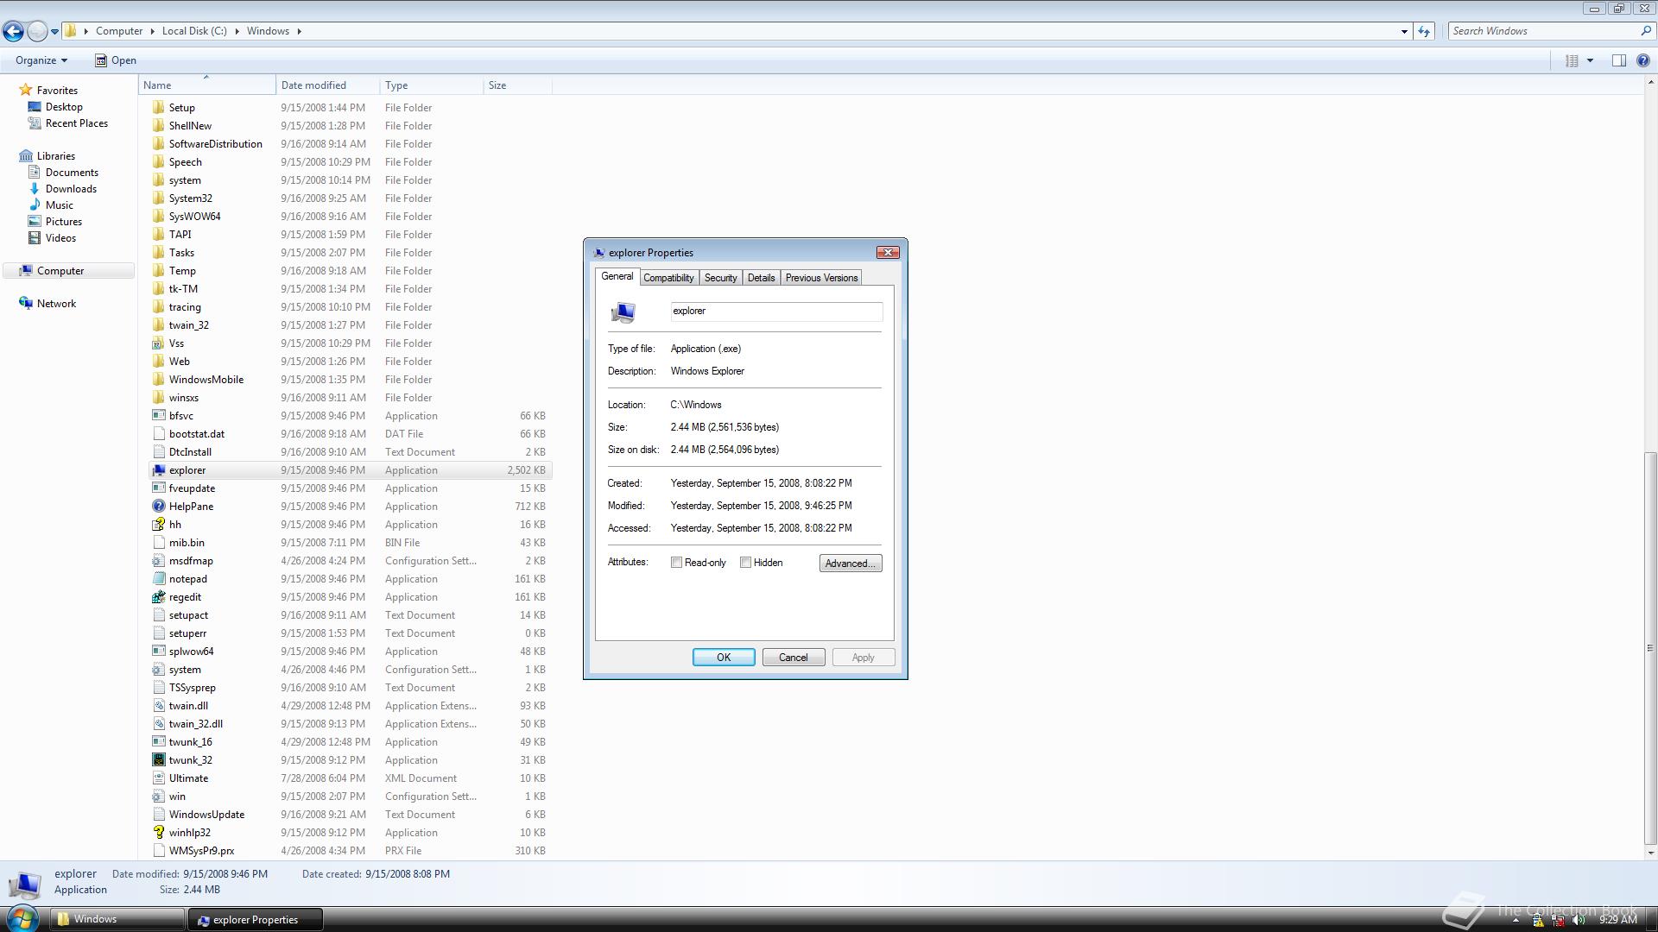Sort by the Name column header
Image resolution: width=1658 pixels, height=932 pixels.
207,85
